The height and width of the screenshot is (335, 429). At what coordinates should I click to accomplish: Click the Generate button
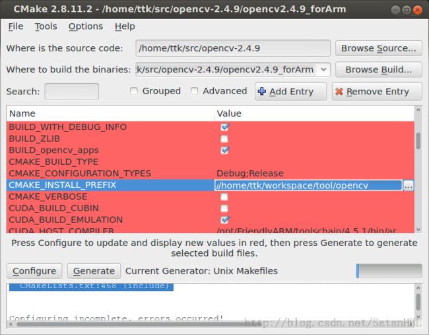click(94, 271)
